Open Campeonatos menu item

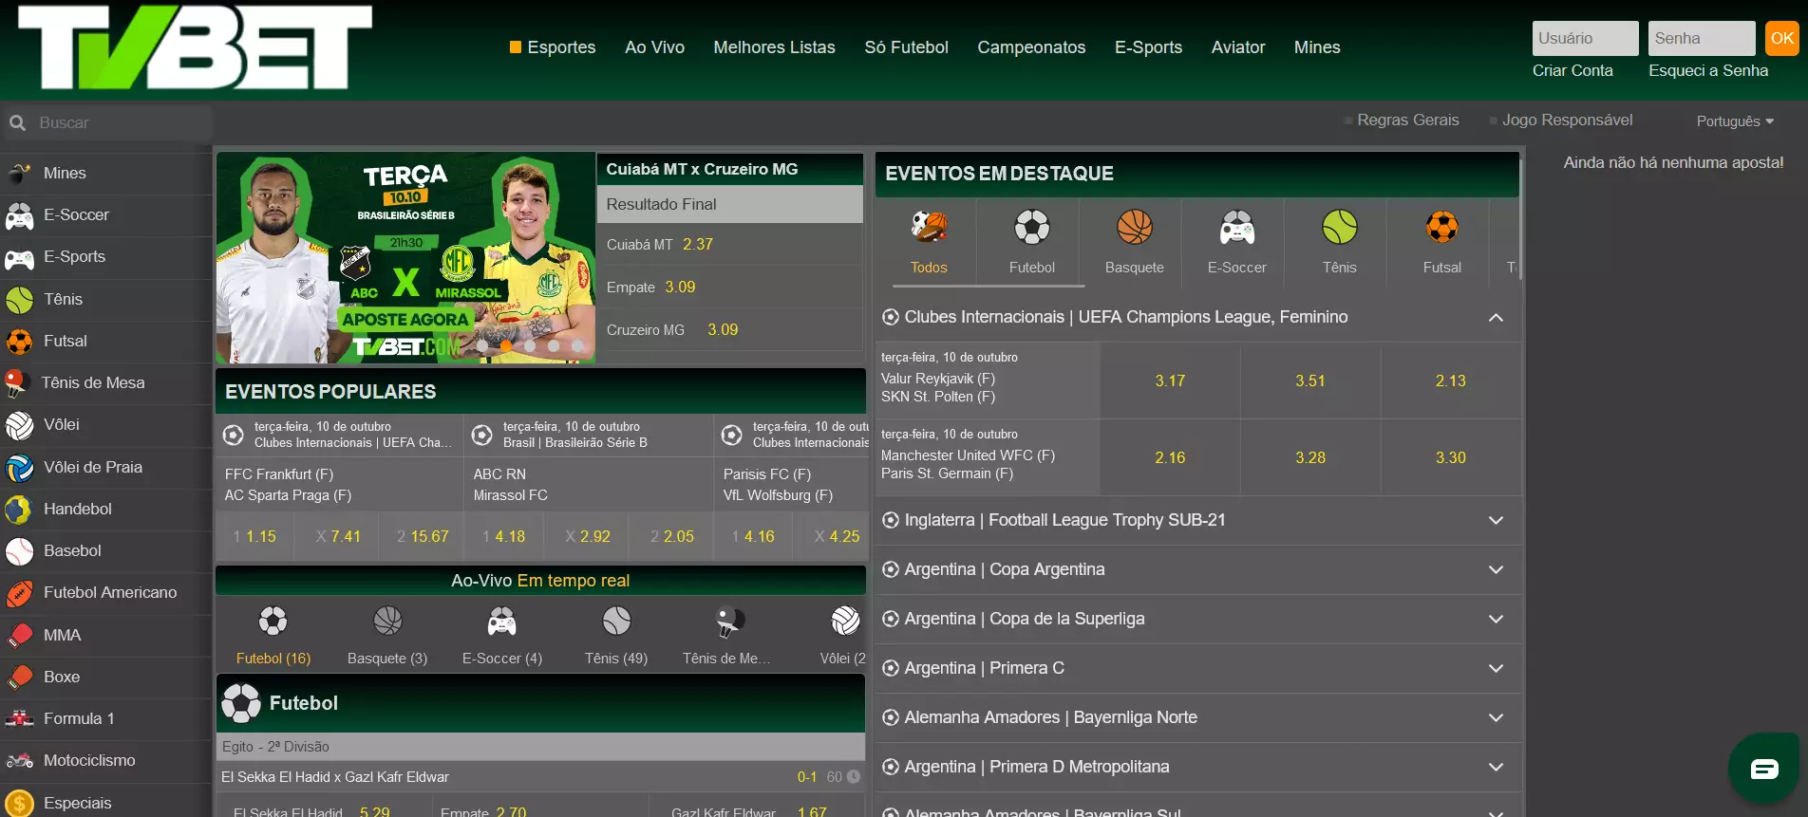click(x=1031, y=47)
